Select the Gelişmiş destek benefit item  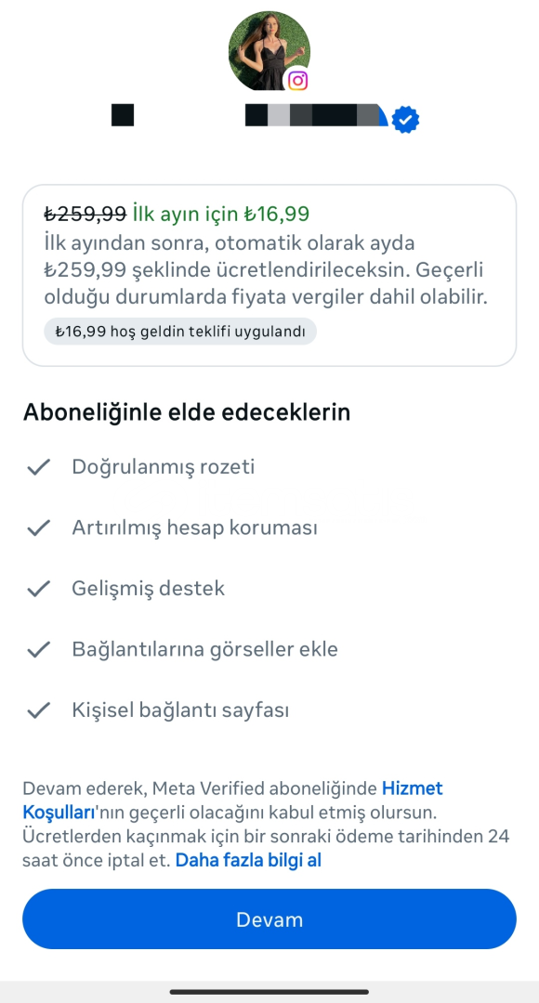pyautogui.click(x=149, y=589)
